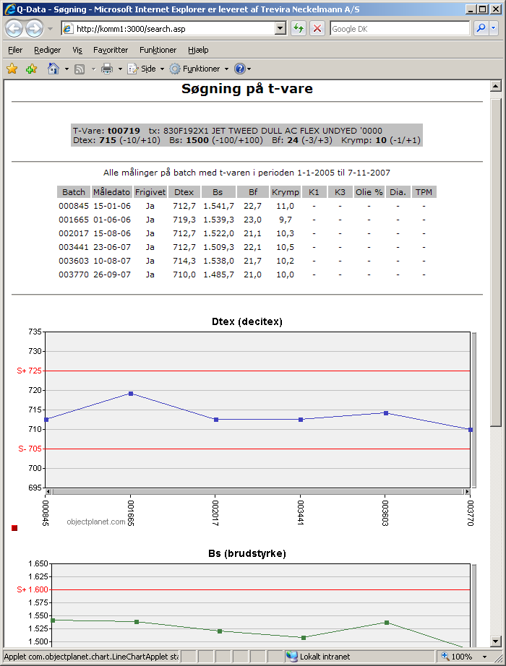
Task: Click Dtex chart scroll left arrow
Action: 48,491
